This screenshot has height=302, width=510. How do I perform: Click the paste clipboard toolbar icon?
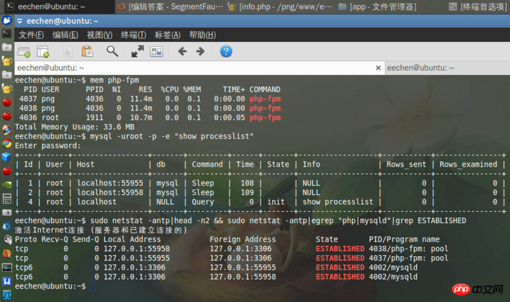coord(87,51)
